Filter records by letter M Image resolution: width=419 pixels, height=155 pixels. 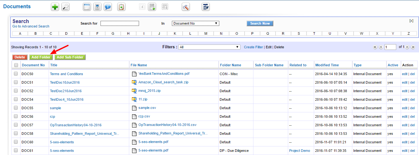pyautogui.click(x=206, y=33)
